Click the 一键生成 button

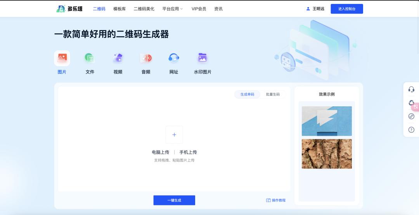(x=174, y=200)
